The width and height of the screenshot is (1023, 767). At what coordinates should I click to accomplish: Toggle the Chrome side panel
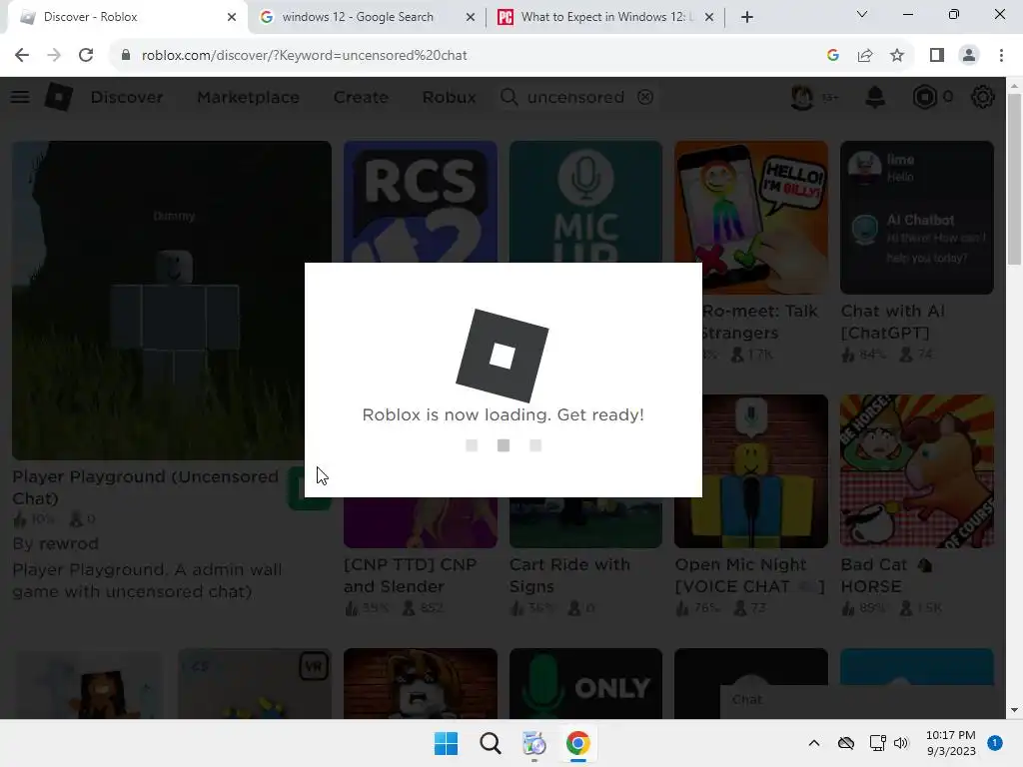pyautogui.click(x=937, y=56)
